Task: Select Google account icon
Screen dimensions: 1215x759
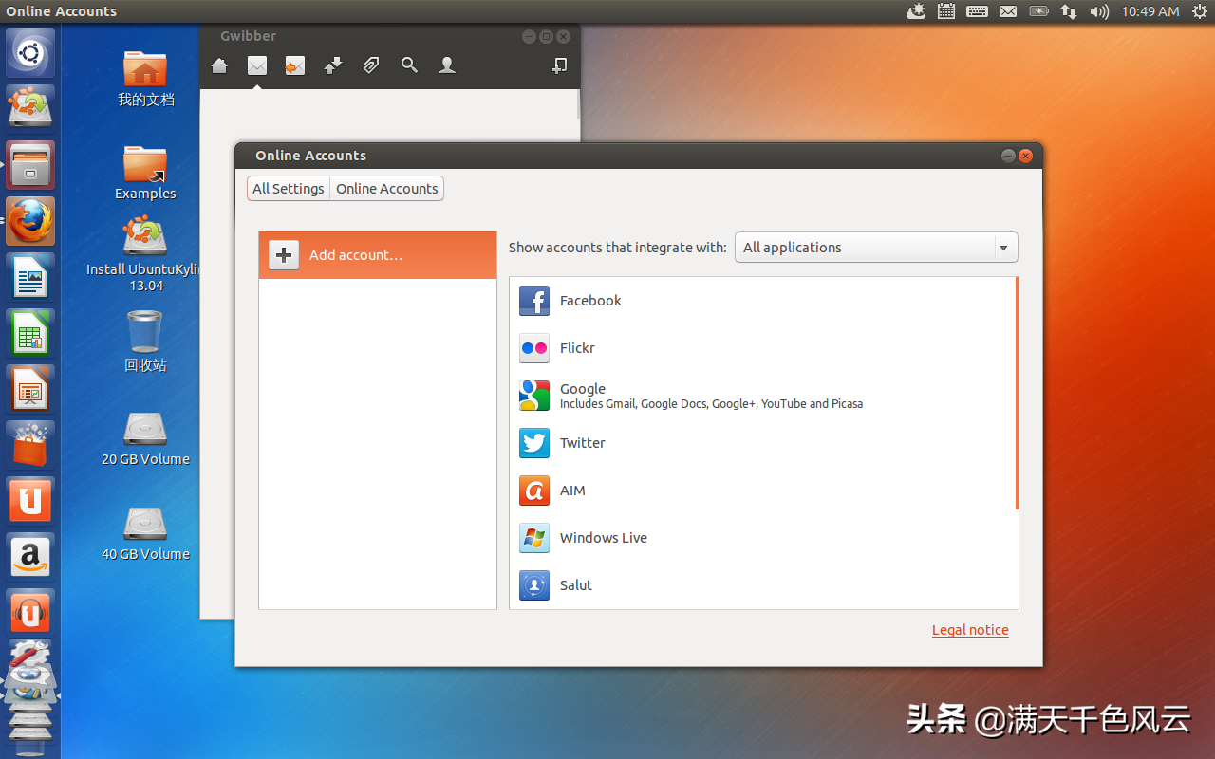Action: [534, 396]
